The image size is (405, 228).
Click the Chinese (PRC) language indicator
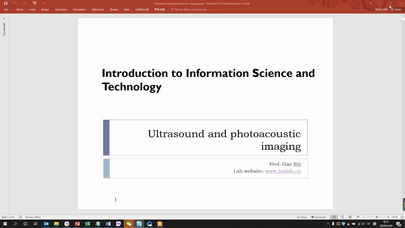[x=33, y=217]
